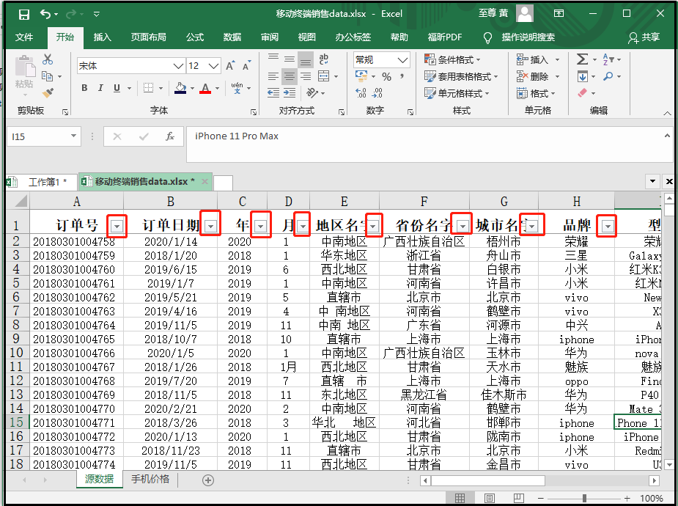Click Decrease Decimal icon
The height and width of the screenshot is (506, 678).
coord(377,92)
